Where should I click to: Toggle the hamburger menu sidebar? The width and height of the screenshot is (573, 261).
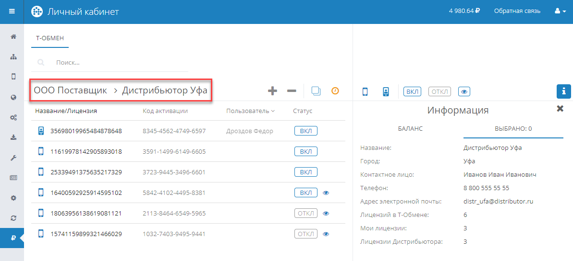pyautogui.click(x=12, y=11)
